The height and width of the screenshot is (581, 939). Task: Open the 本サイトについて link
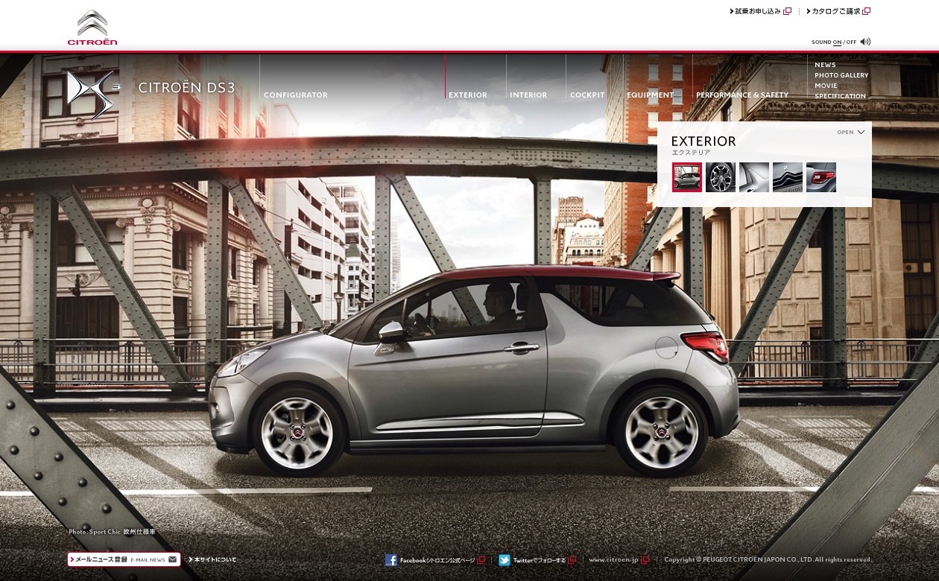click(x=212, y=559)
